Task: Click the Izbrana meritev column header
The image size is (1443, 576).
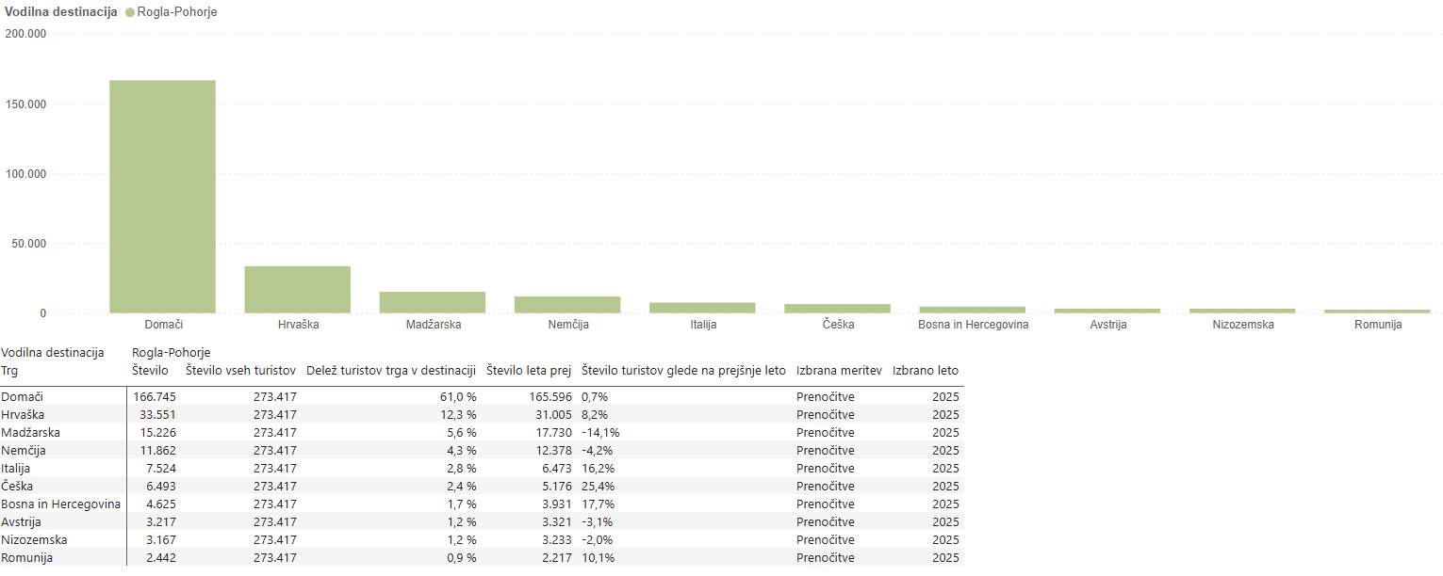Action: (x=839, y=371)
